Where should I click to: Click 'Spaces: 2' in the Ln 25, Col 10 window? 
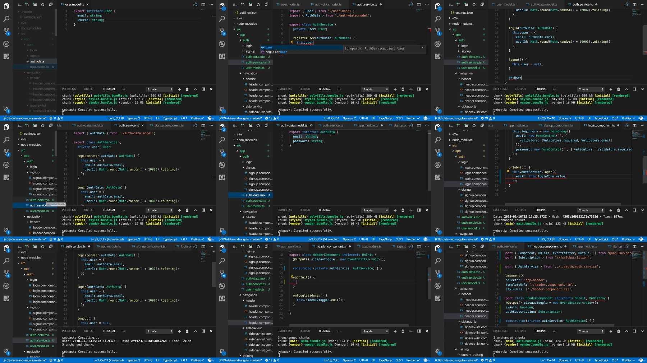click(x=565, y=118)
